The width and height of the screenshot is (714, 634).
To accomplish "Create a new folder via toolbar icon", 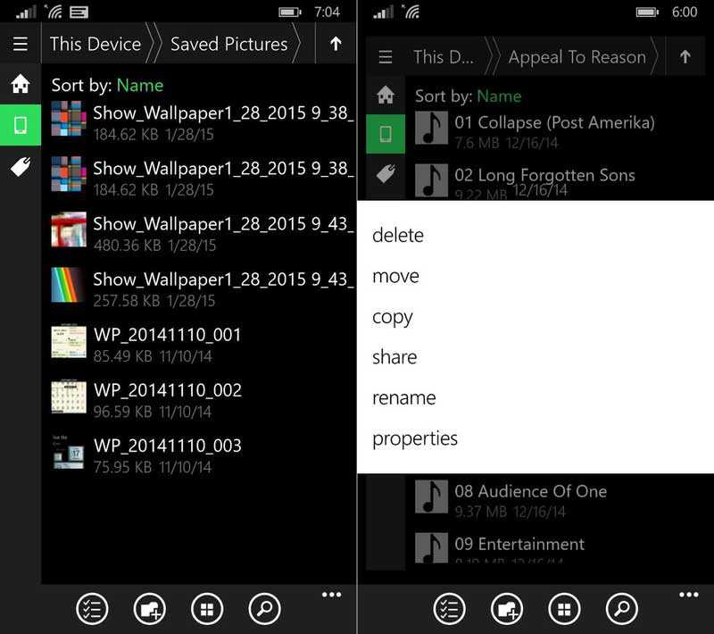I will click(150, 608).
